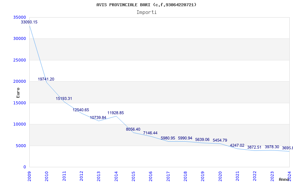Screen dimensions: 293x183
Task: Pick the 5454.79 data label
Action: click(x=220, y=140)
